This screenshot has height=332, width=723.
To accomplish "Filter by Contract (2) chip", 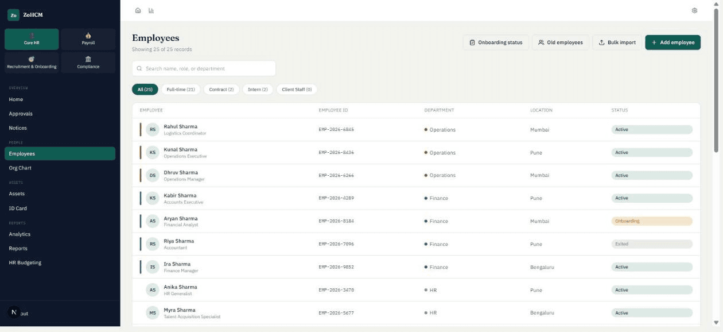I will [221, 90].
